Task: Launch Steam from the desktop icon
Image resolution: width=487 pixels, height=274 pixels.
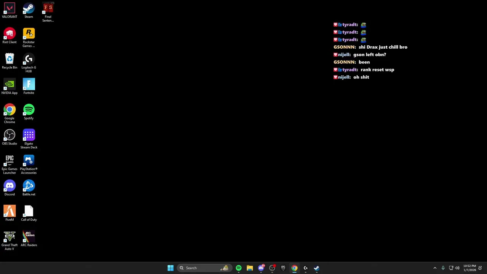Action: pos(29,11)
